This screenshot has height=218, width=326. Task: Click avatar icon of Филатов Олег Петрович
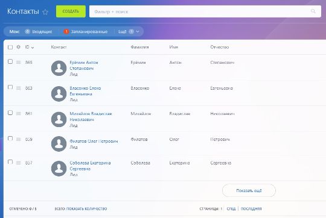point(59,144)
